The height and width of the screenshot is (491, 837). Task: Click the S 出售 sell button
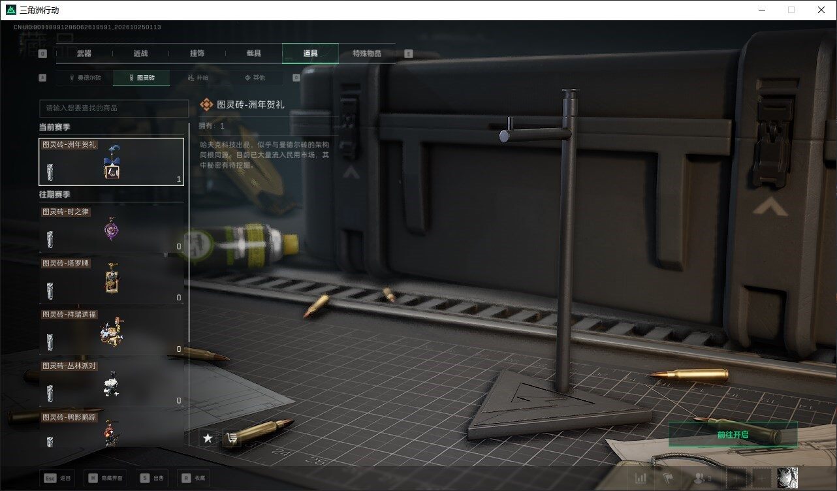coord(152,478)
